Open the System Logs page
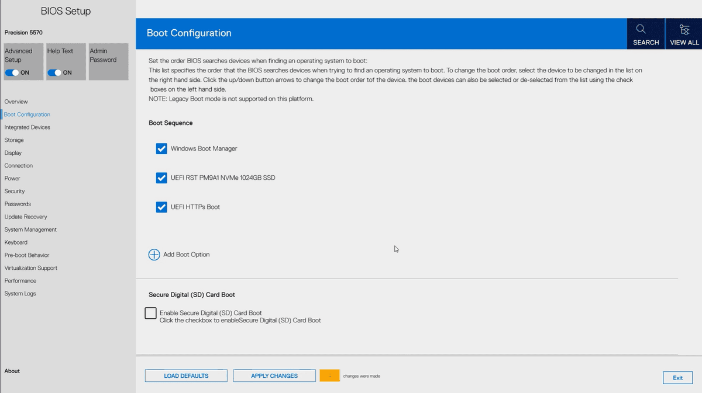 click(x=20, y=294)
